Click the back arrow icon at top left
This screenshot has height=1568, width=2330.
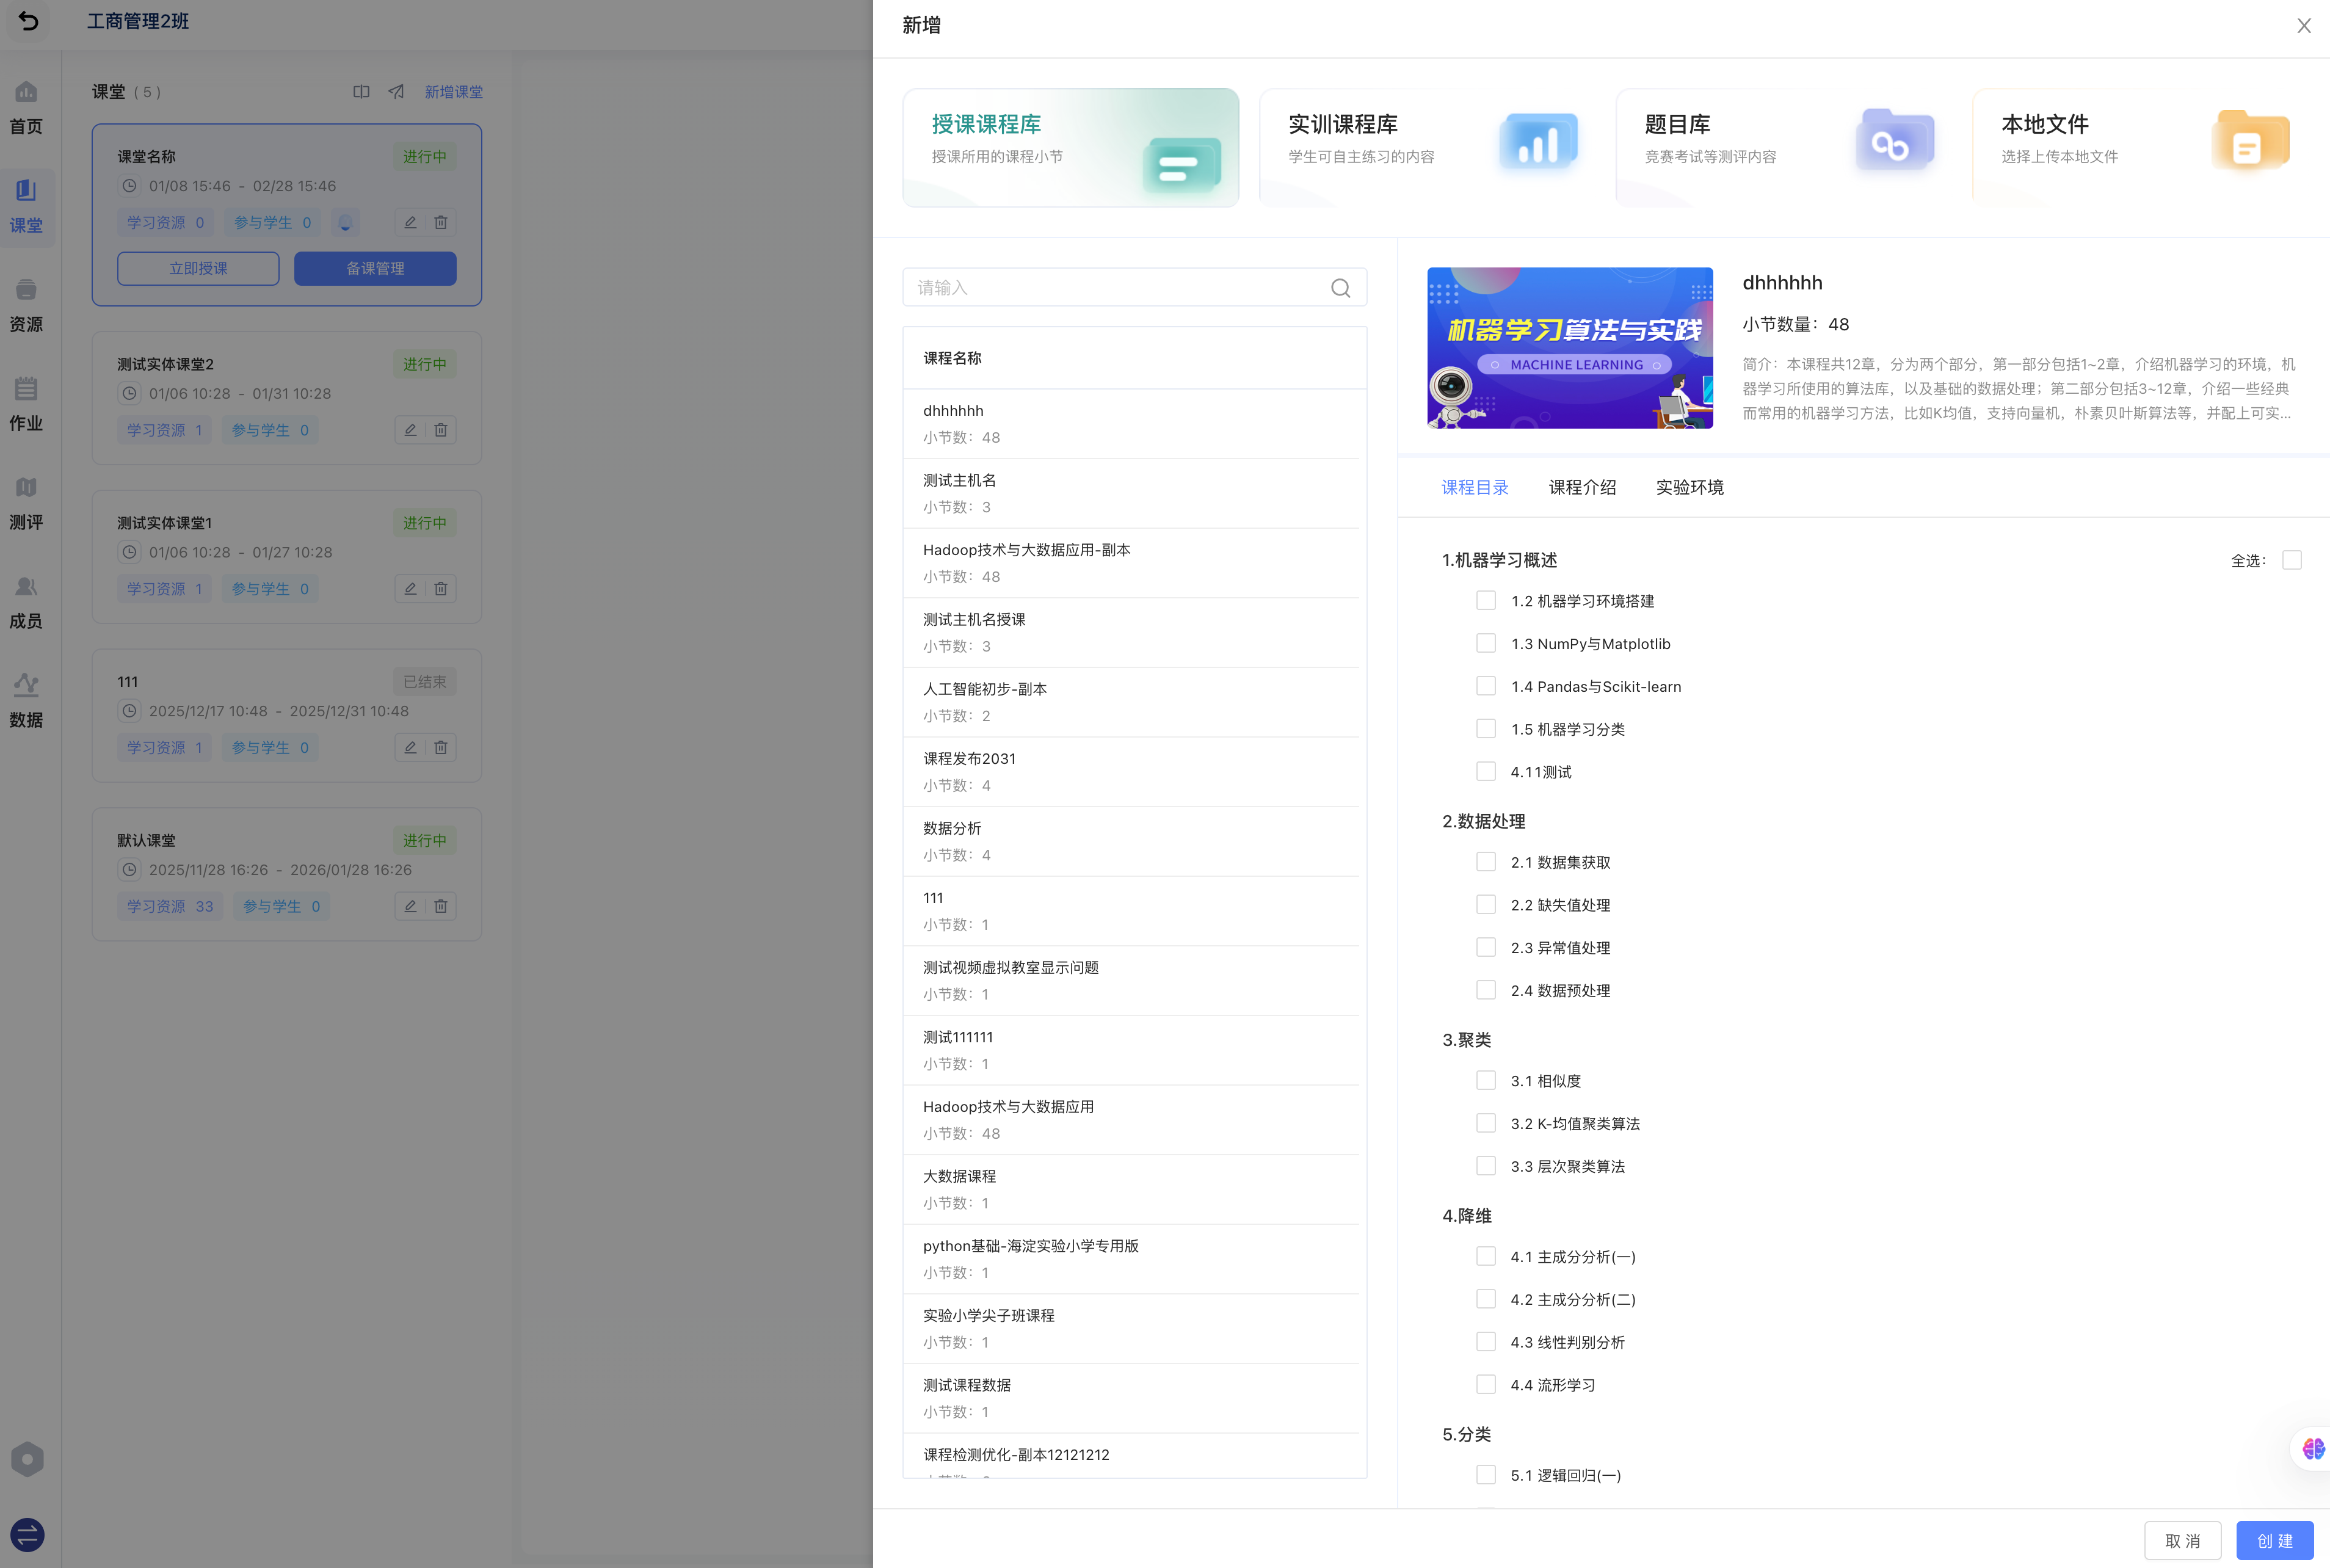28,21
